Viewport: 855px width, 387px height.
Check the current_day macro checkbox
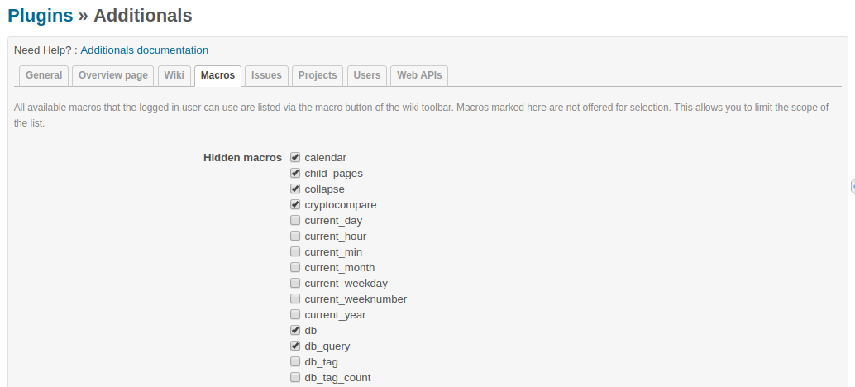[295, 220]
